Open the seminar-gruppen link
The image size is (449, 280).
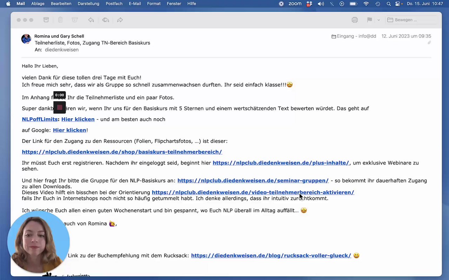click(253, 181)
